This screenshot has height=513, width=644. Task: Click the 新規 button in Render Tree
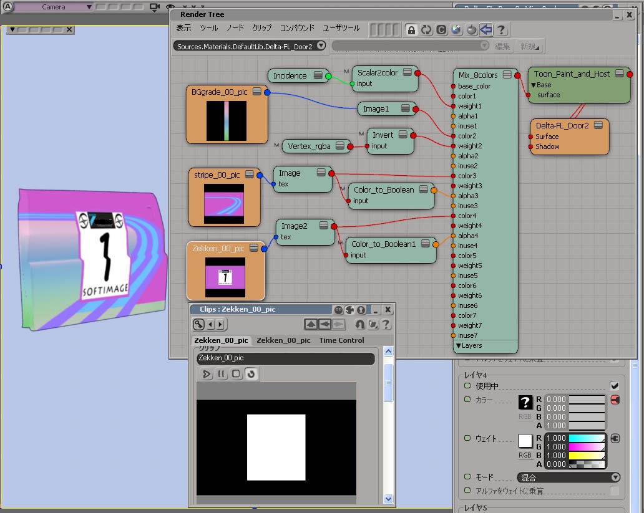(530, 46)
